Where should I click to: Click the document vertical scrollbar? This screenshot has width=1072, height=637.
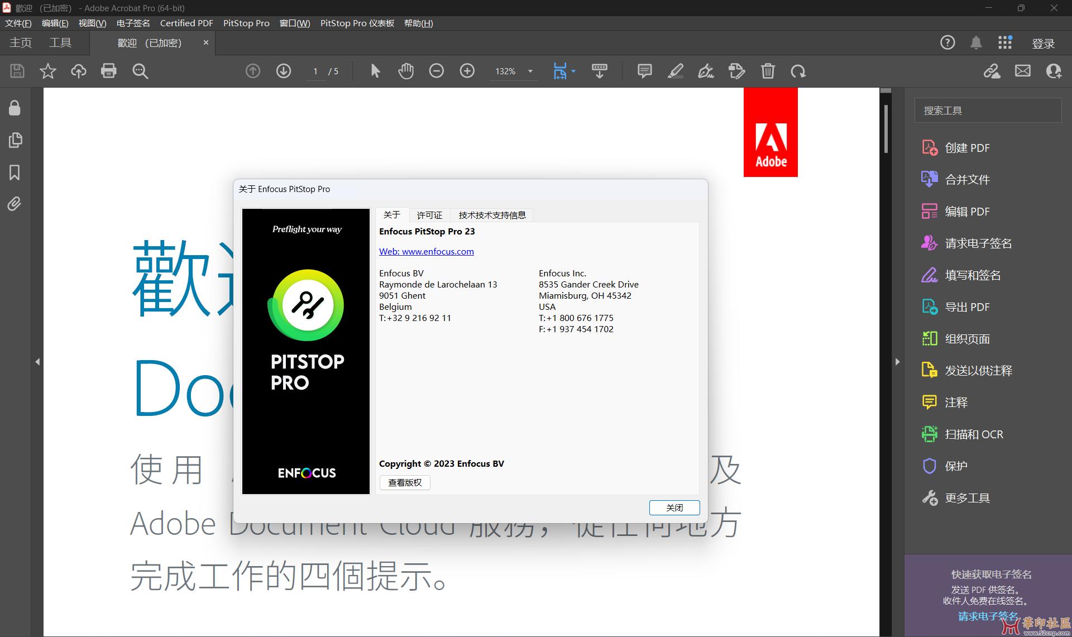(x=886, y=128)
